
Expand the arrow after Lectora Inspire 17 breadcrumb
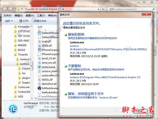[x=63, y=9]
